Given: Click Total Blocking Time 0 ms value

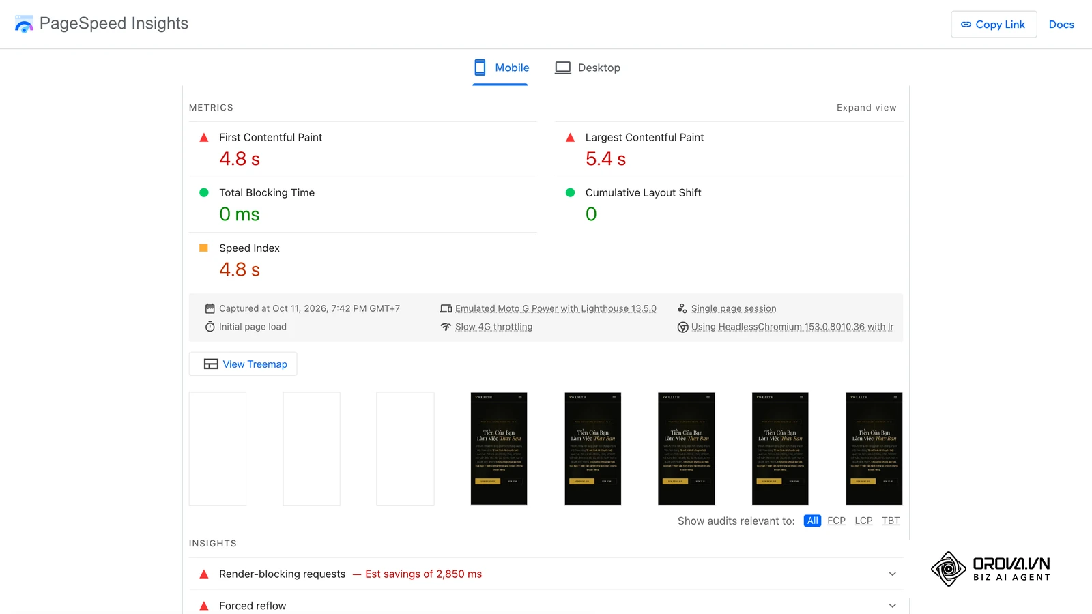Looking at the screenshot, I should point(240,214).
